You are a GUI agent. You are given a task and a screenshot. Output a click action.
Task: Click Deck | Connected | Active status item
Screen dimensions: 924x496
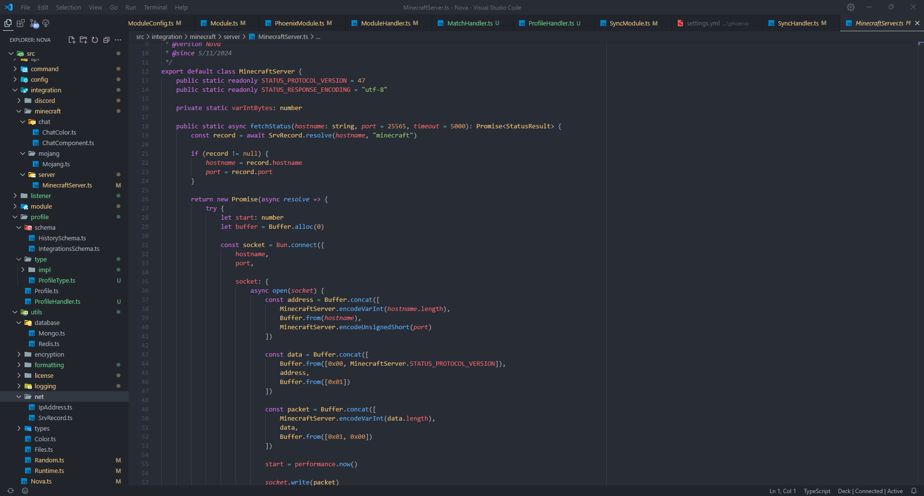click(x=870, y=491)
